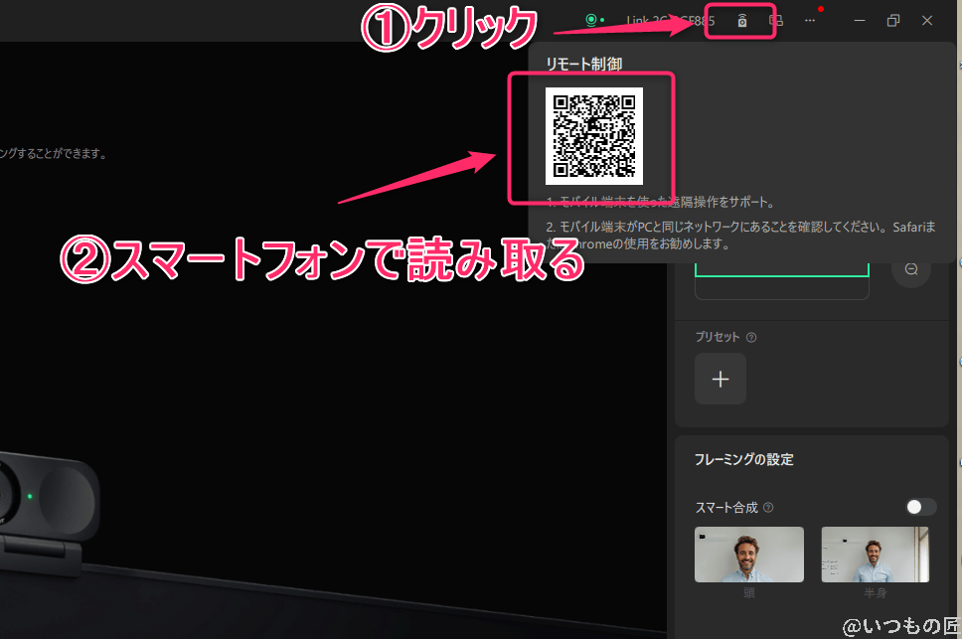Click the フレーミングの設定 section header
Screen dimensions: 962x639
point(743,460)
